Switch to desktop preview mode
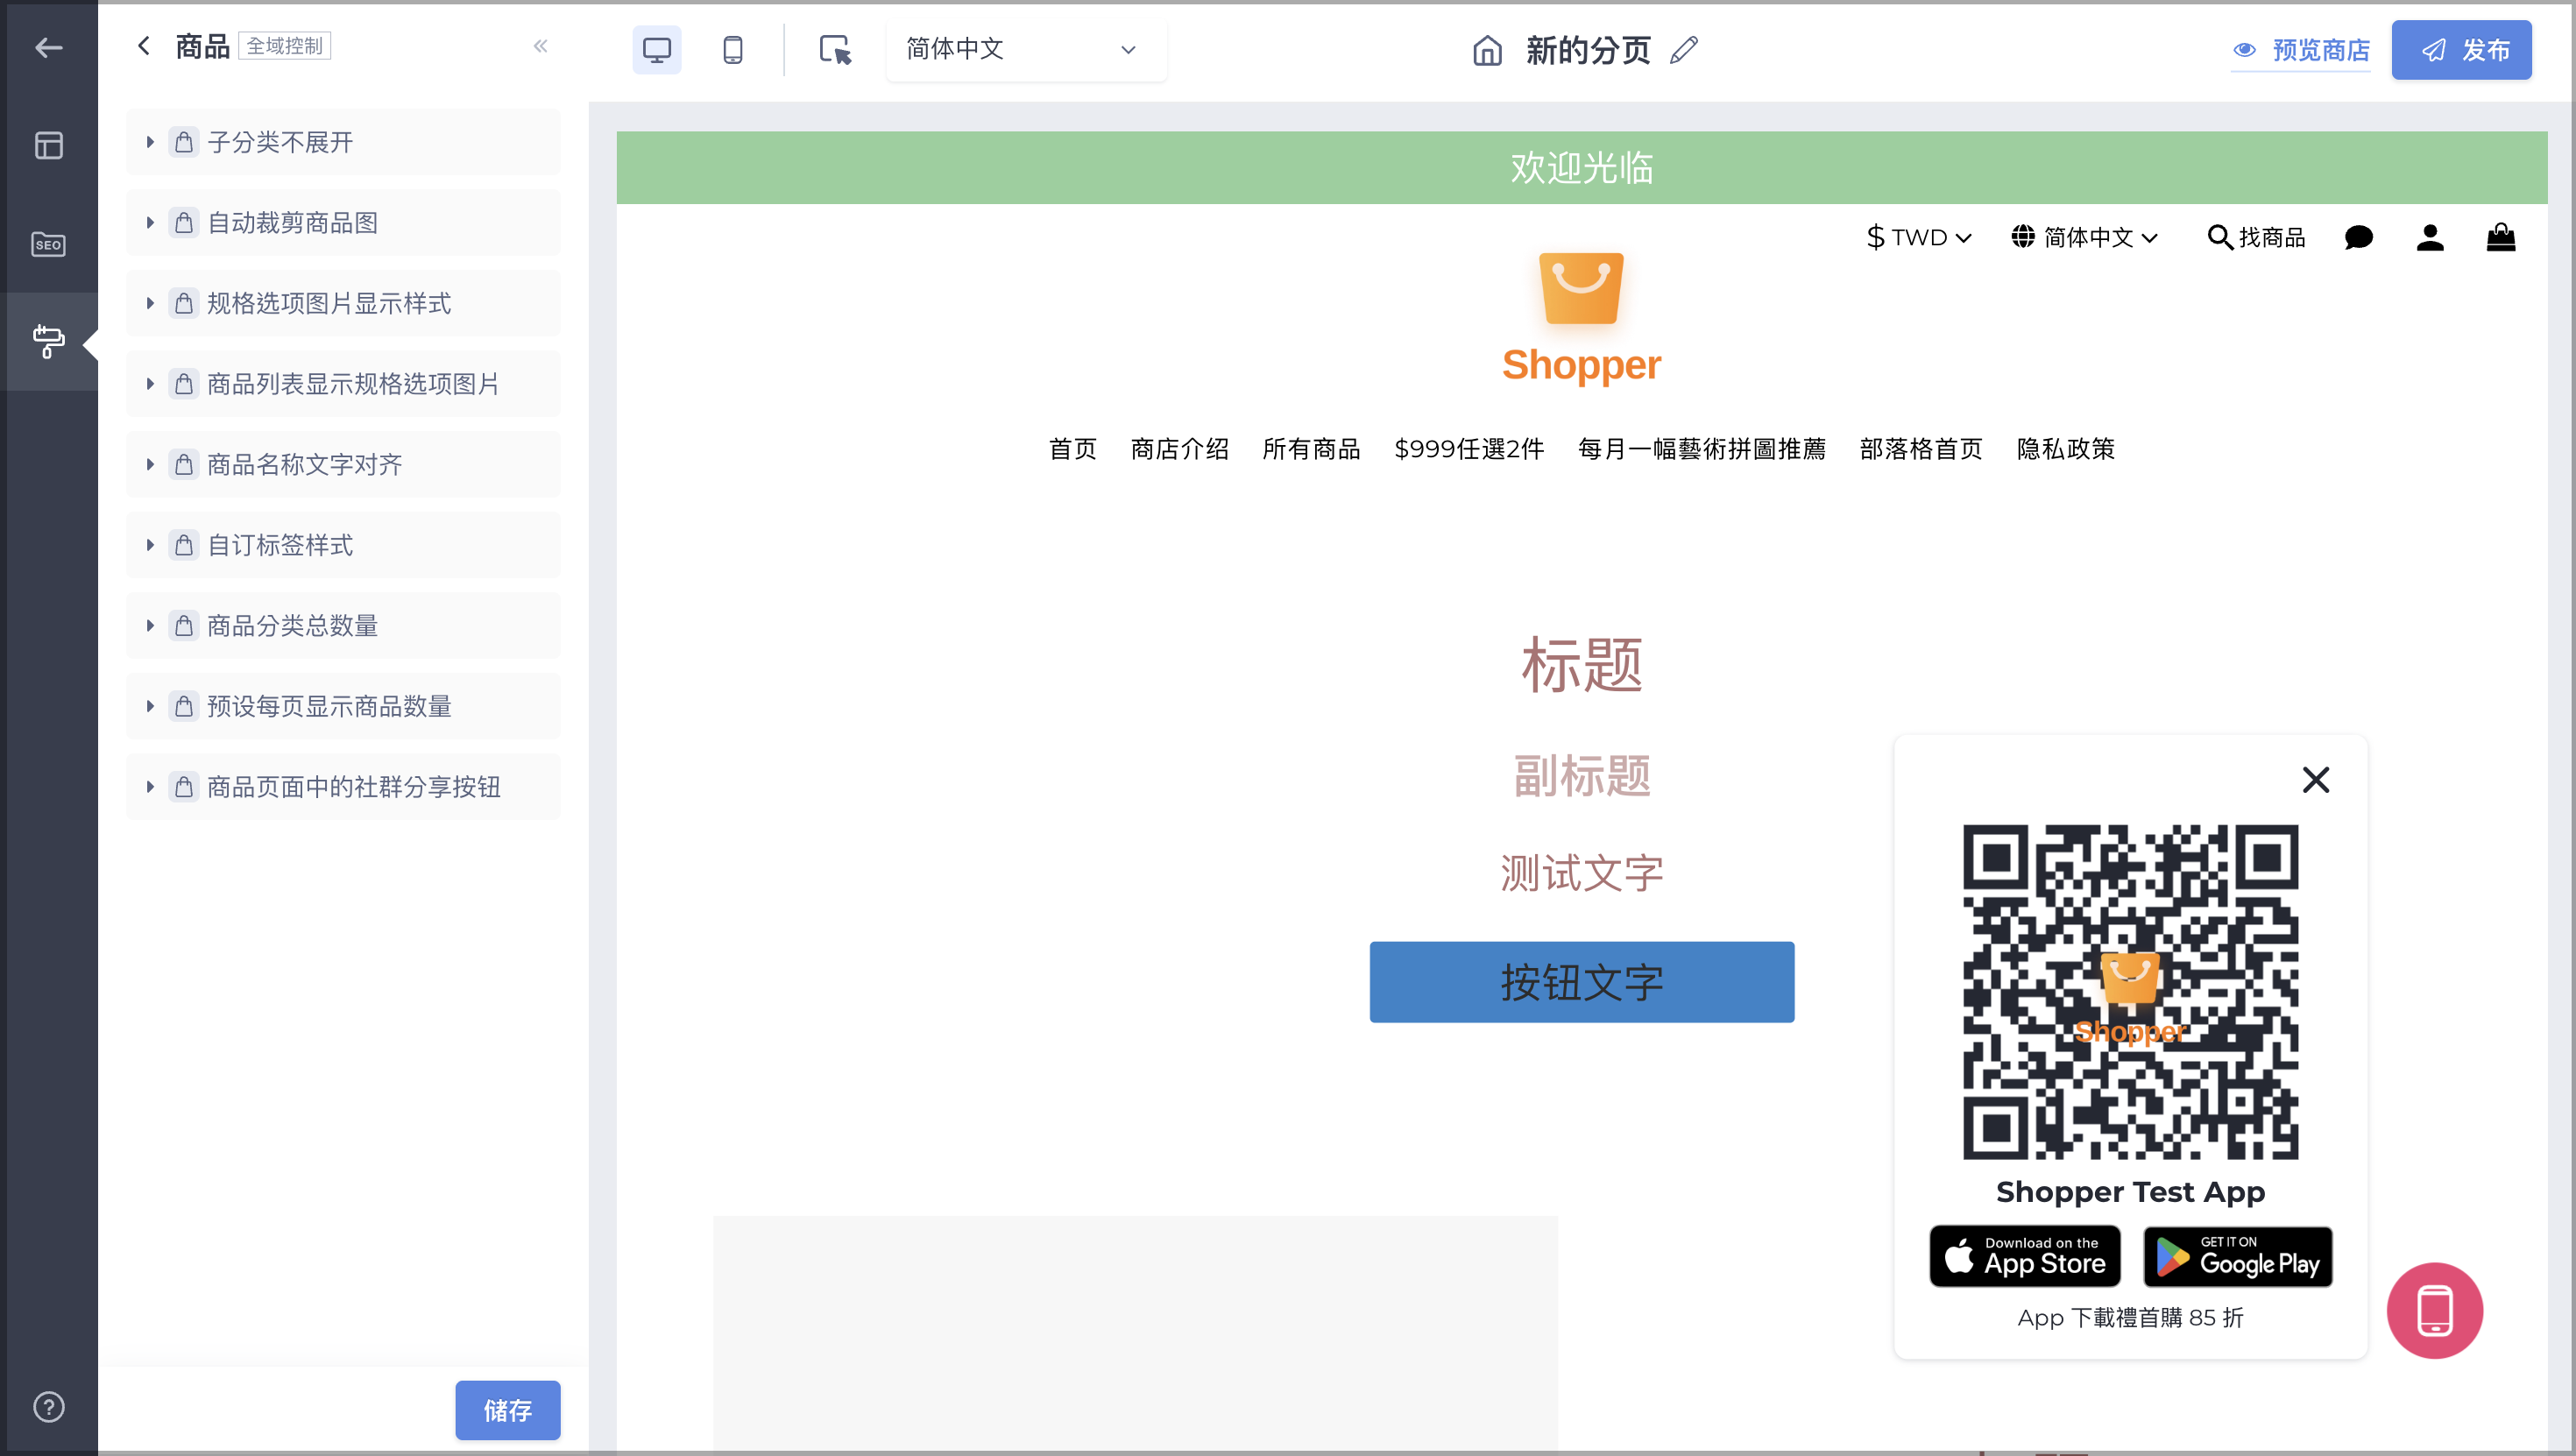Viewport: 2576px width, 1456px height. [657, 49]
